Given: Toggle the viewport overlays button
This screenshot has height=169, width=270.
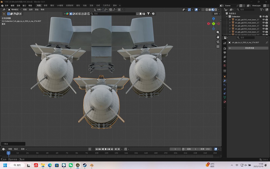Looking at the screenshot, I should pyautogui.click(x=196, y=10).
